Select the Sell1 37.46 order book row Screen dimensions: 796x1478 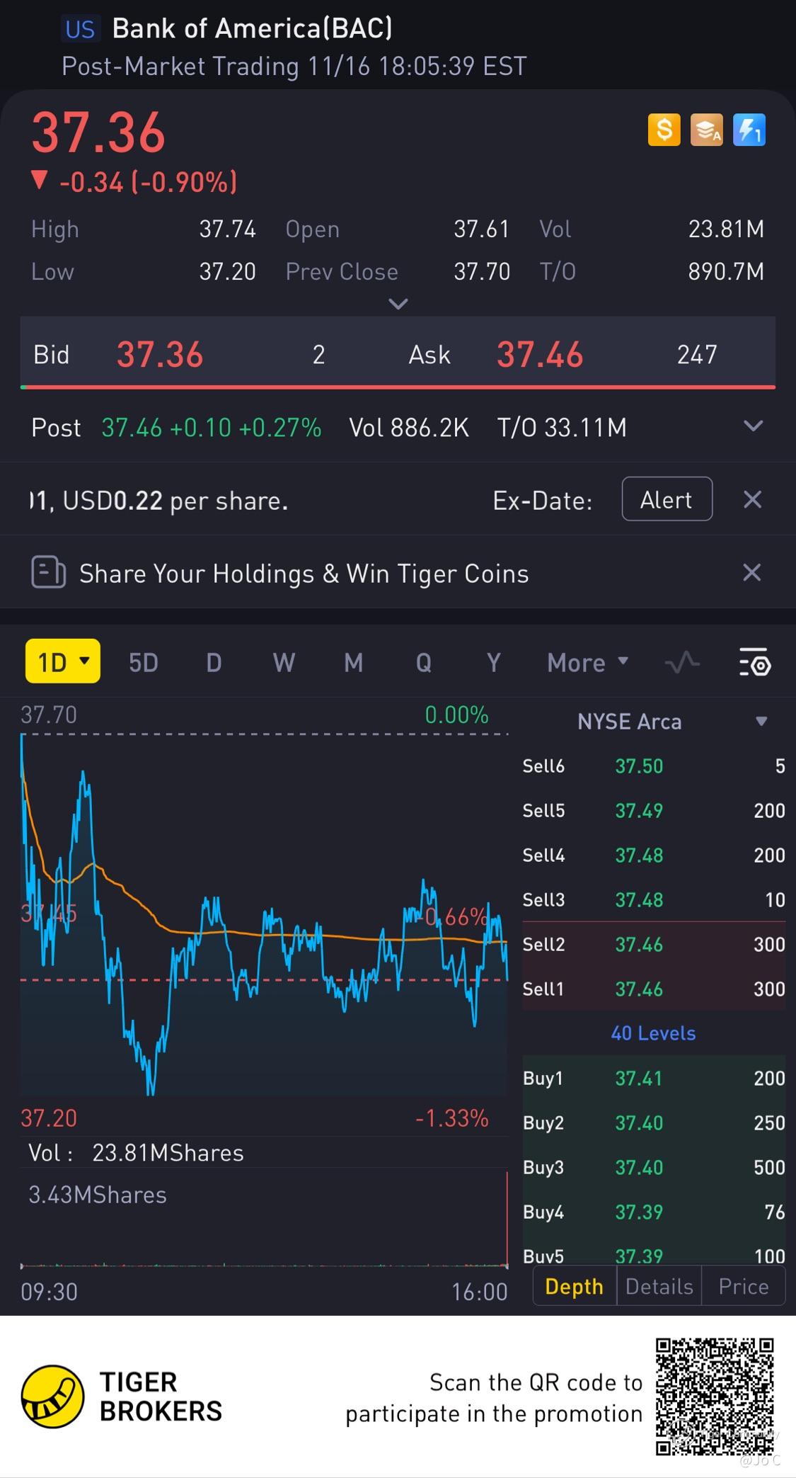[x=654, y=989]
